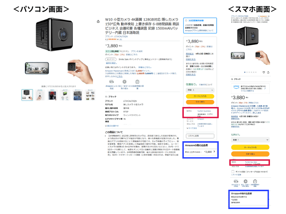Screen dimensions: 286x214
Task: Click the orange buy now button on smartphone
Action: [250, 154]
